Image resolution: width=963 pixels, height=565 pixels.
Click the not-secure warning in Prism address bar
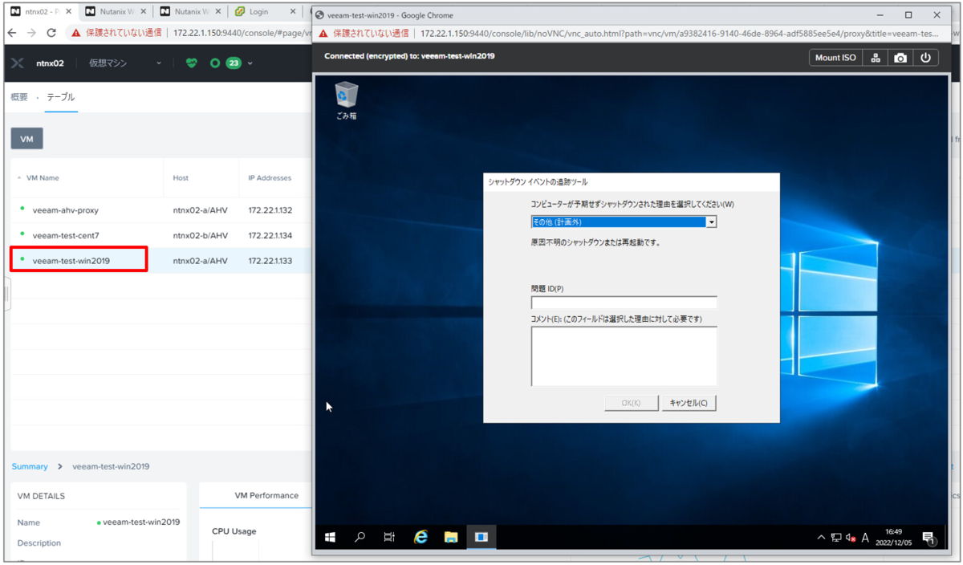116,33
